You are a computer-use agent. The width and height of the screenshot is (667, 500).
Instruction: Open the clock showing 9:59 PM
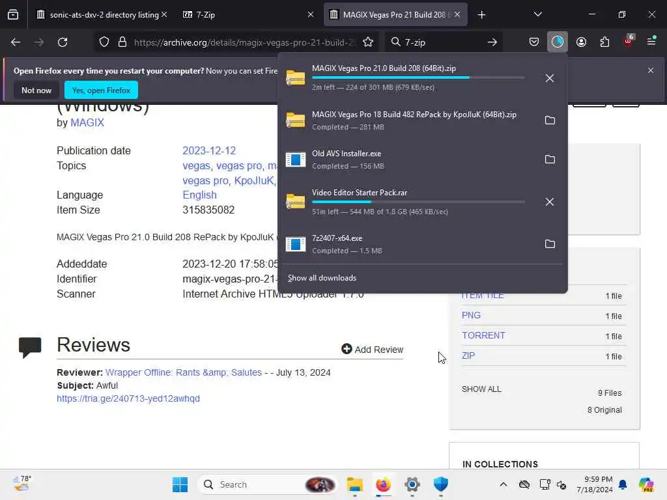[x=595, y=484]
